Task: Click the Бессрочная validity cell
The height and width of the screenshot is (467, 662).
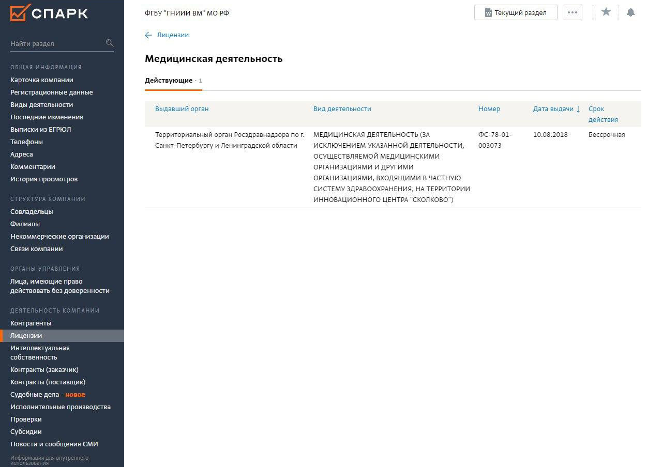Action: [x=607, y=135]
